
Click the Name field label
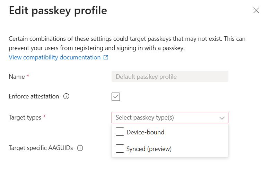[x=17, y=77]
